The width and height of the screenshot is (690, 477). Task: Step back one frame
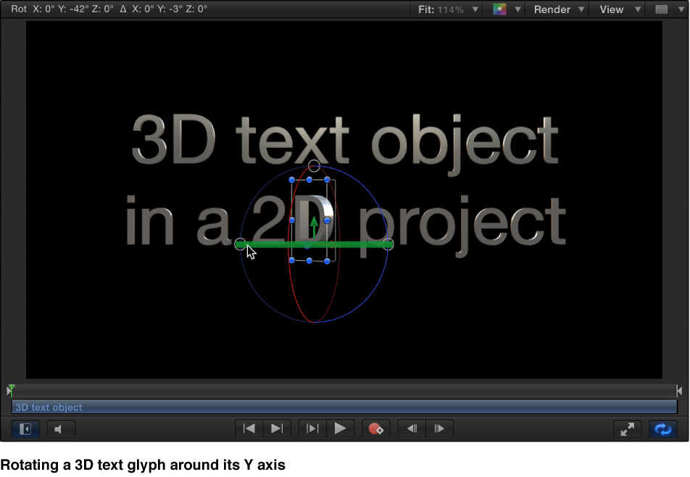coord(410,428)
